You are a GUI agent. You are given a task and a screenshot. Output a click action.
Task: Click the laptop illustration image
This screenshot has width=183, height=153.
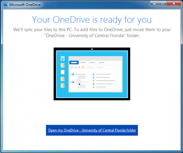click(92, 74)
